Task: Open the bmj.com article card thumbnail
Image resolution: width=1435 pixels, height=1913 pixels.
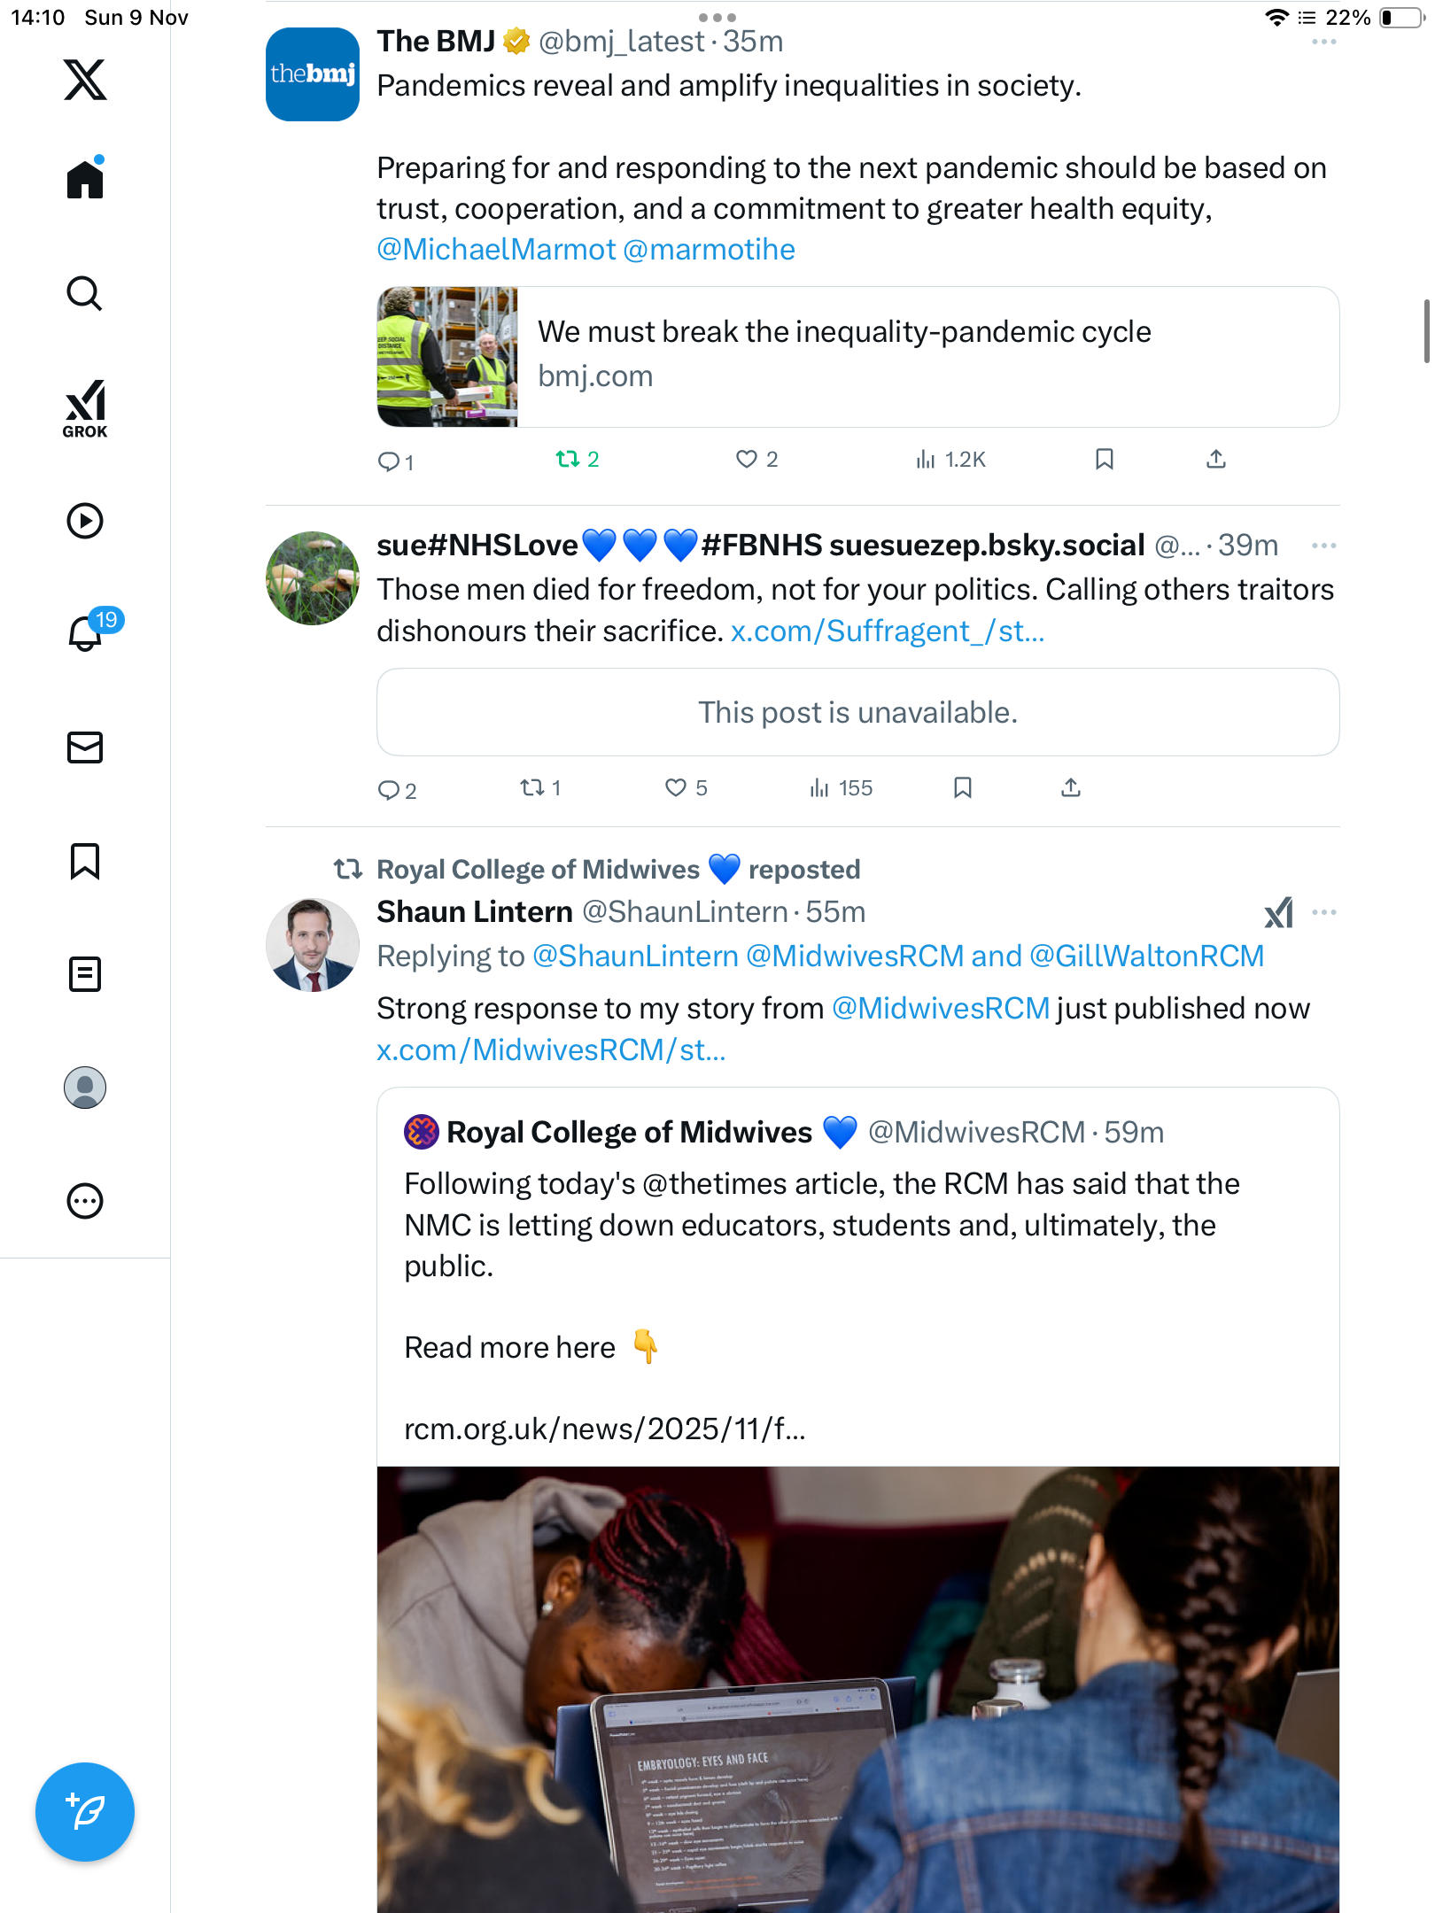Action: point(447,357)
